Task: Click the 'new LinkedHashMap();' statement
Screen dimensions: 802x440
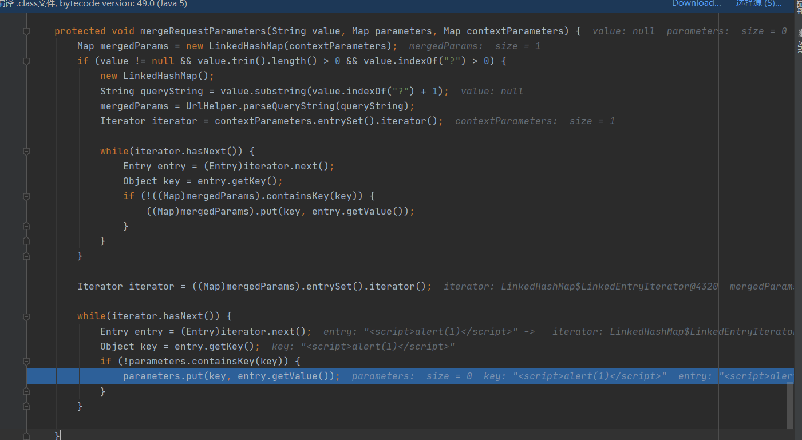Action: tap(157, 76)
